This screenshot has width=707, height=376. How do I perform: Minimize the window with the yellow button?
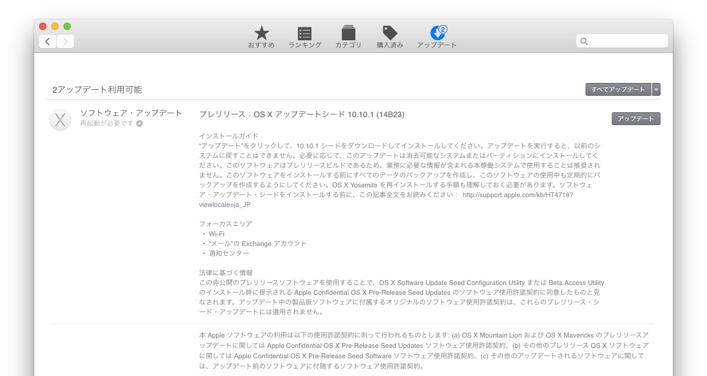click(55, 26)
